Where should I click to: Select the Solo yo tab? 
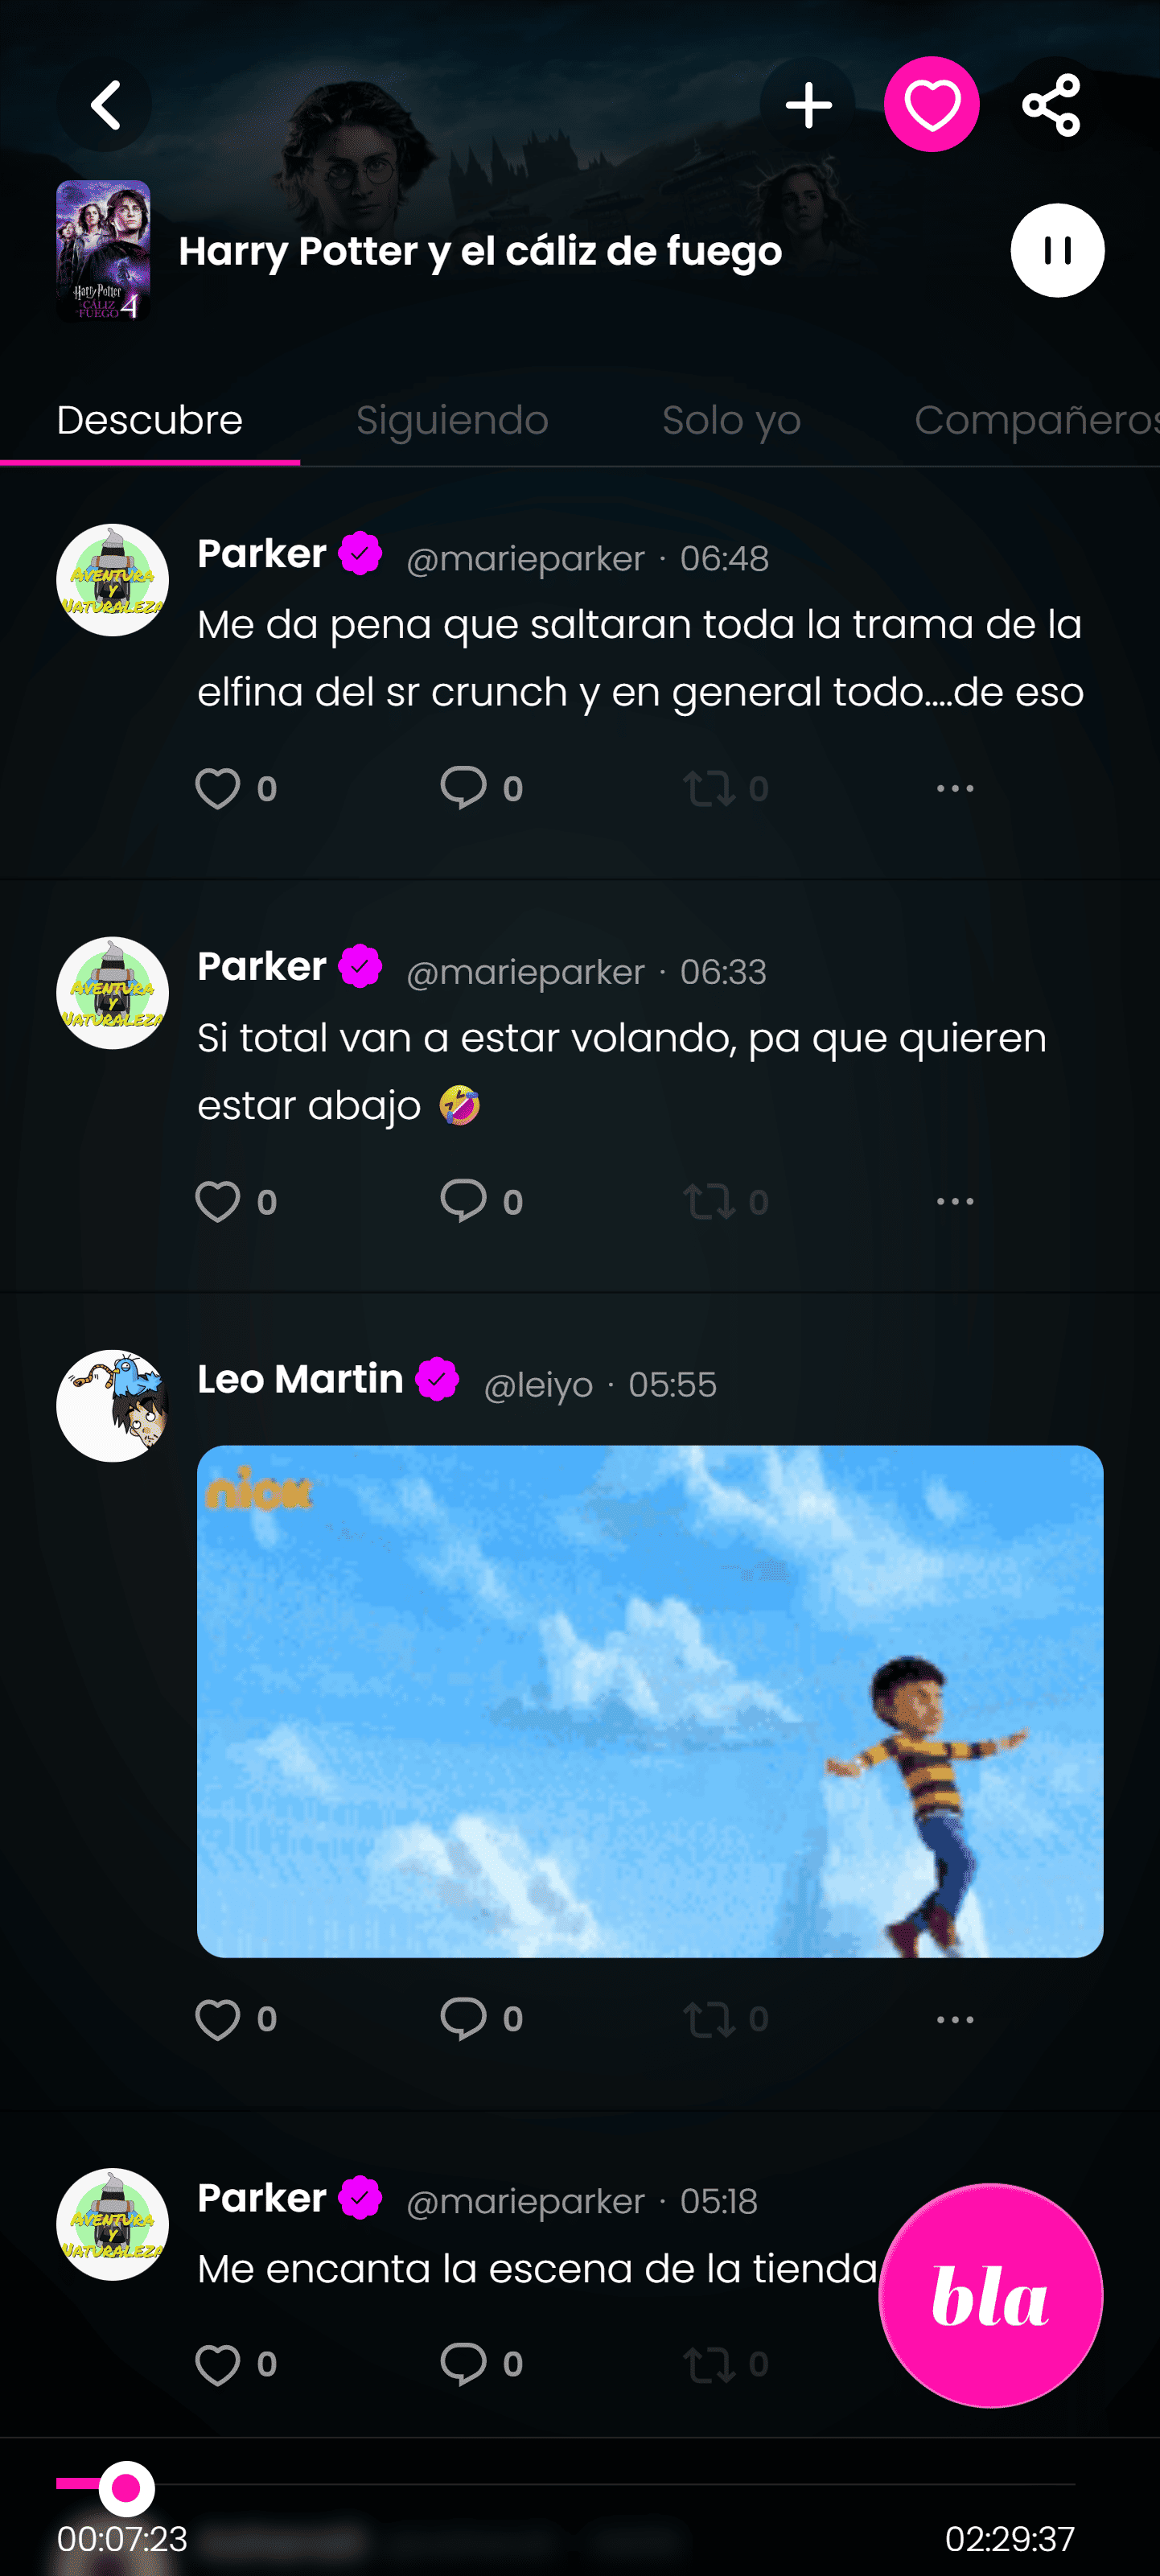[x=731, y=420]
